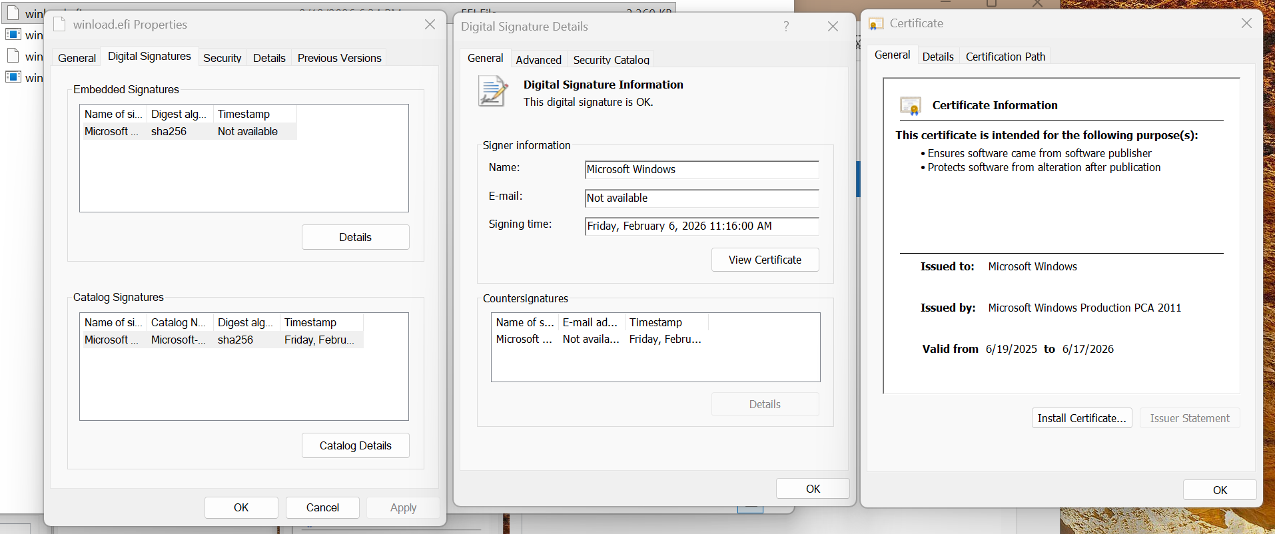Open the Details tab in winload.efi Properties
This screenshot has height=534, width=1275.
(269, 58)
